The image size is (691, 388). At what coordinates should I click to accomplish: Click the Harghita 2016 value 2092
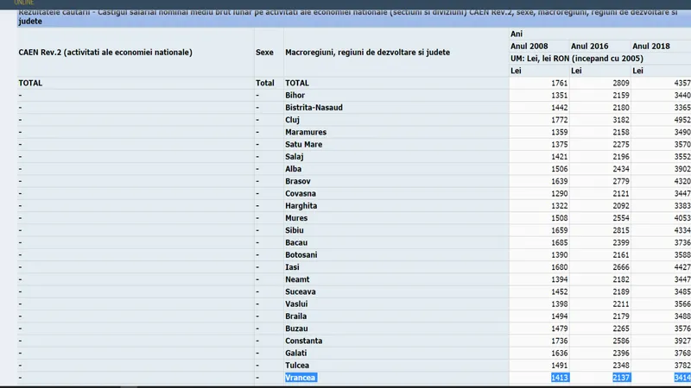pos(620,206)
